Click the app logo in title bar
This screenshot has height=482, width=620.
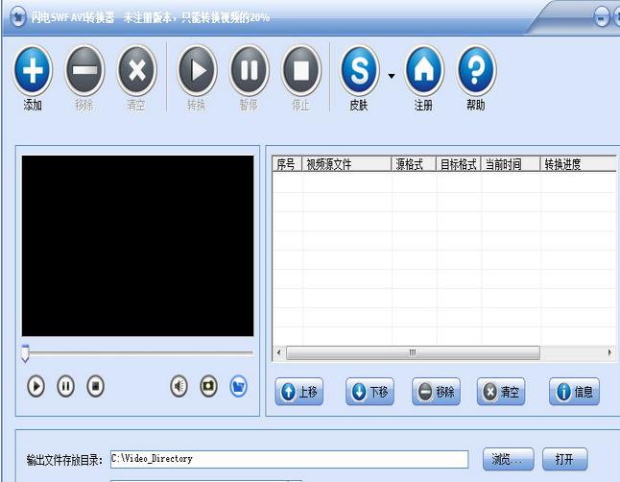pos(17,17)
